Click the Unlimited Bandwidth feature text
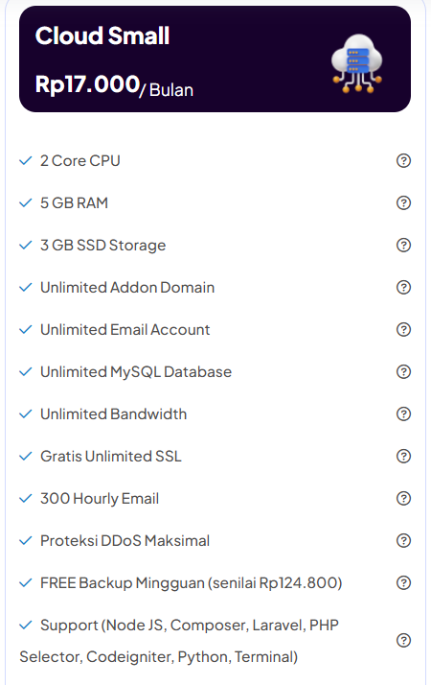 click(113, 414)
